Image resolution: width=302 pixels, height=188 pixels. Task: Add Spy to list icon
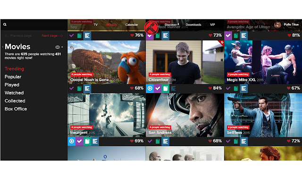click(x=87, y=36)
